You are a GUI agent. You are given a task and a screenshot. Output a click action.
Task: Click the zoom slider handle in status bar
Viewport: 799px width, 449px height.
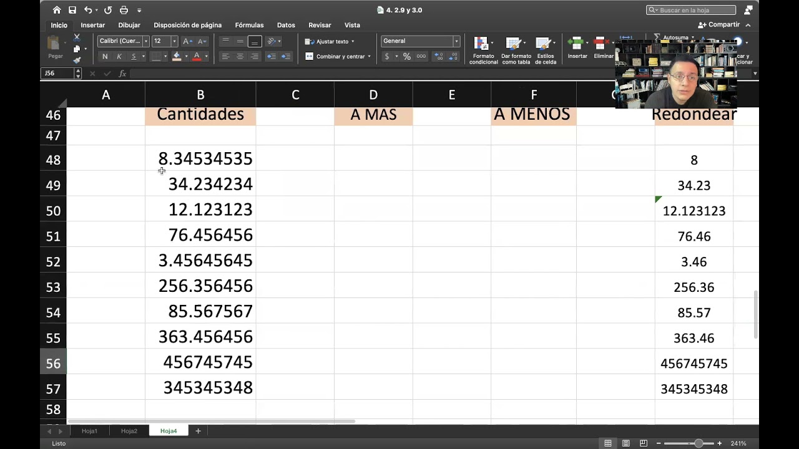click(x=699, y=443)
